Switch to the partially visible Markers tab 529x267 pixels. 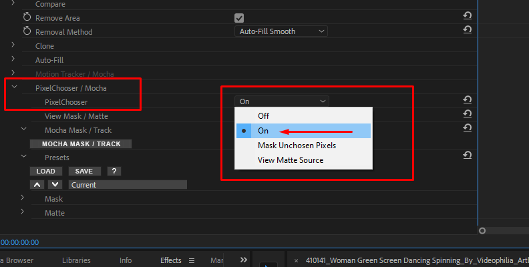click(x=216, y=260)
